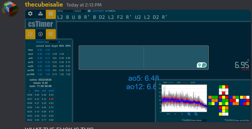Open scramble options gear icon

click(x=89, y=11)
